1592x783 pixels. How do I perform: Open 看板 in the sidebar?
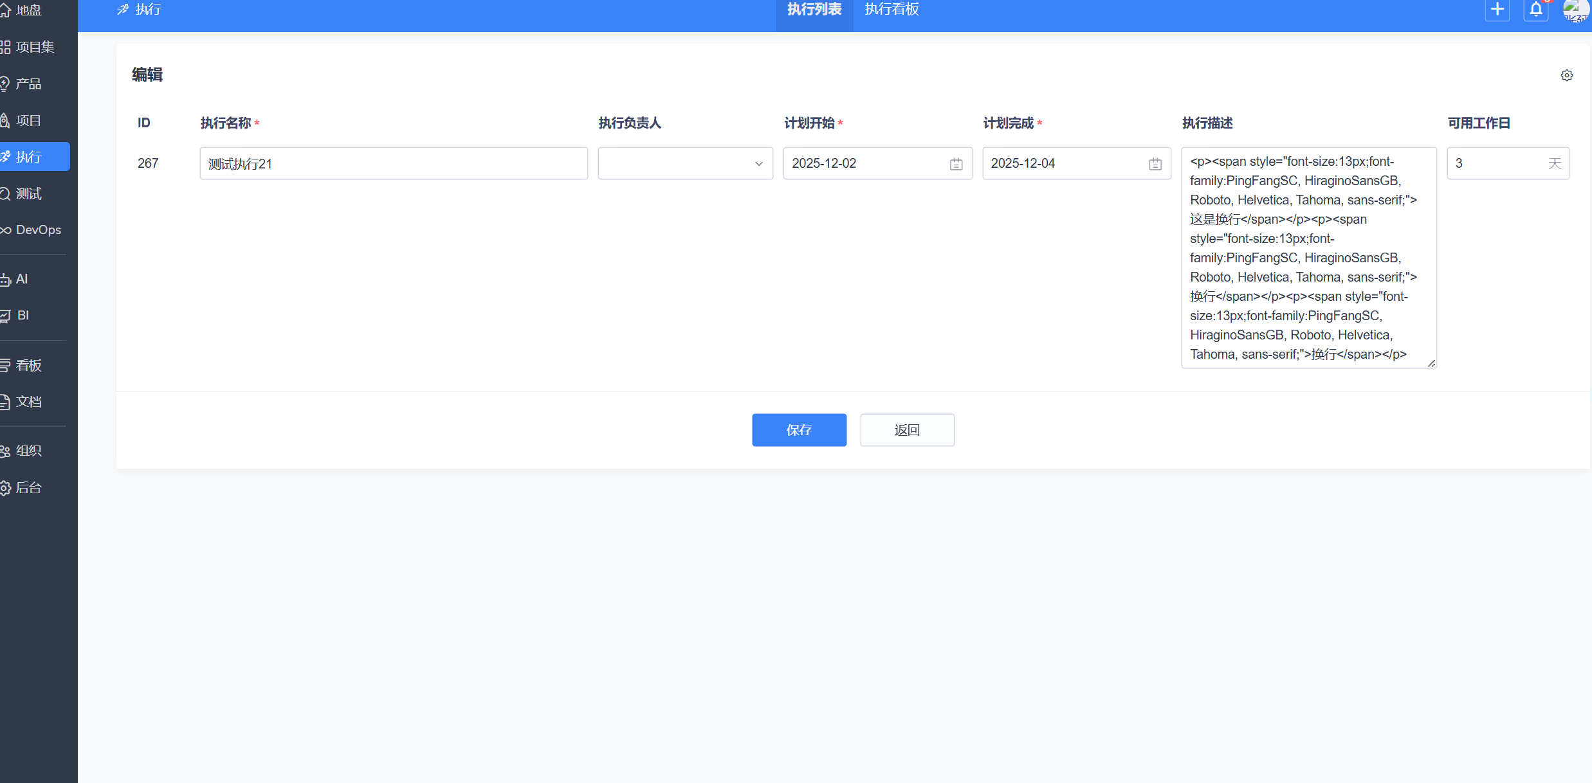point(28,365)
